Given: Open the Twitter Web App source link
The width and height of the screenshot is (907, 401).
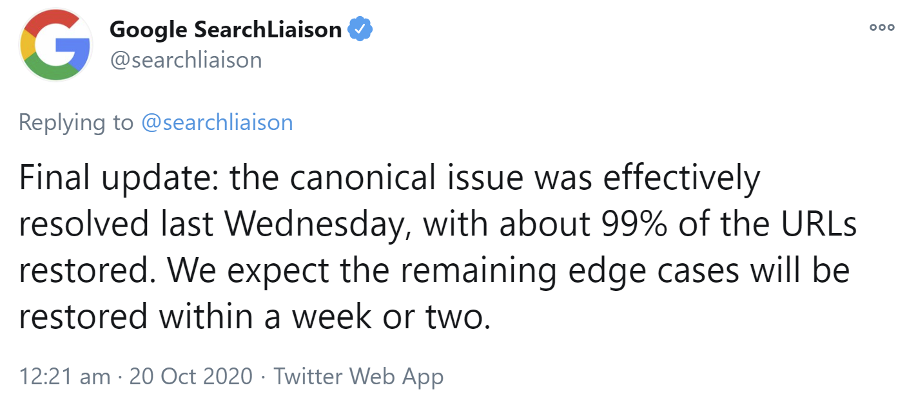Looking at the screenshot, I should [358, 377].
